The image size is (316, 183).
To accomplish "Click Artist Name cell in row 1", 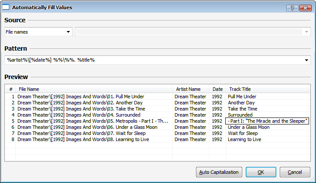I will [190, 97].
